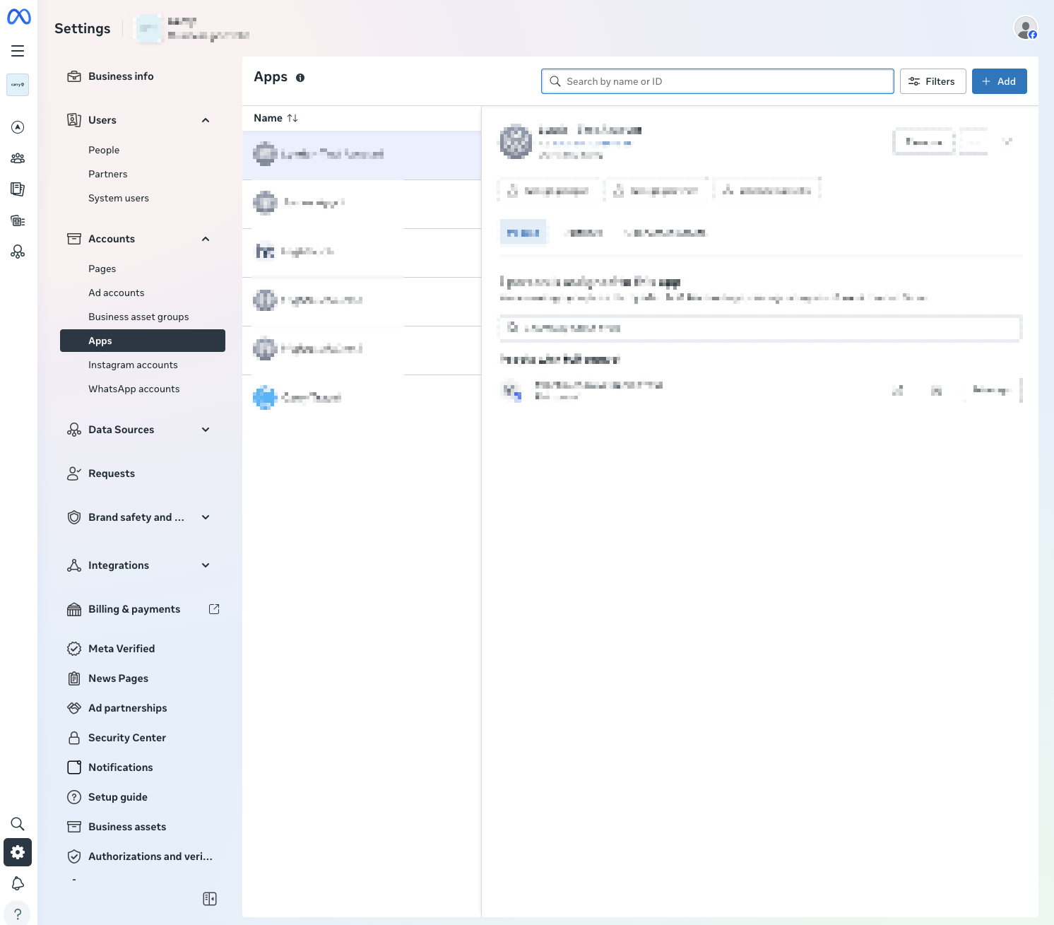This screenshot has width=1054, height=925.
Task: Open the hamburger menu icon
Action: click(x=18, y=51)
